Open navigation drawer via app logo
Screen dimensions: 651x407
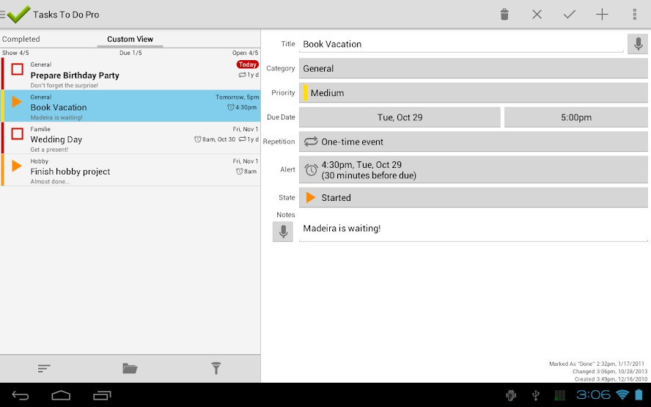(x=16, y=15)
